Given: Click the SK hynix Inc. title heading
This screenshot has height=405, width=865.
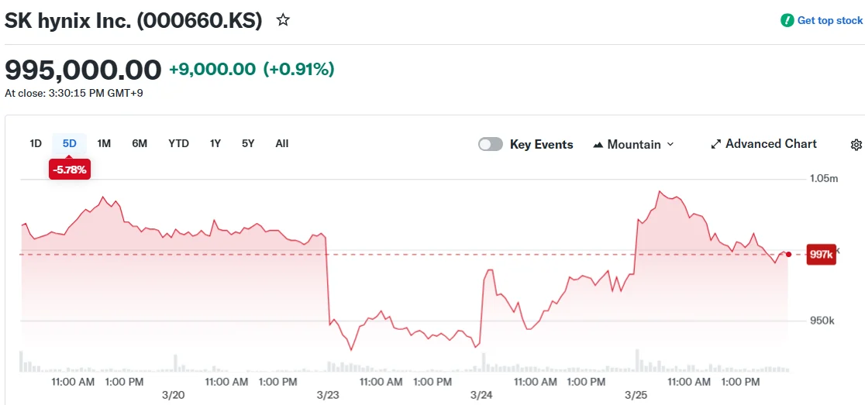Looking at the screenshot, I should [133, 20].
